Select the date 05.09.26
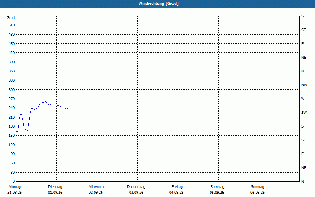Viewport: 315px width, 197px height. coord(217,193)
